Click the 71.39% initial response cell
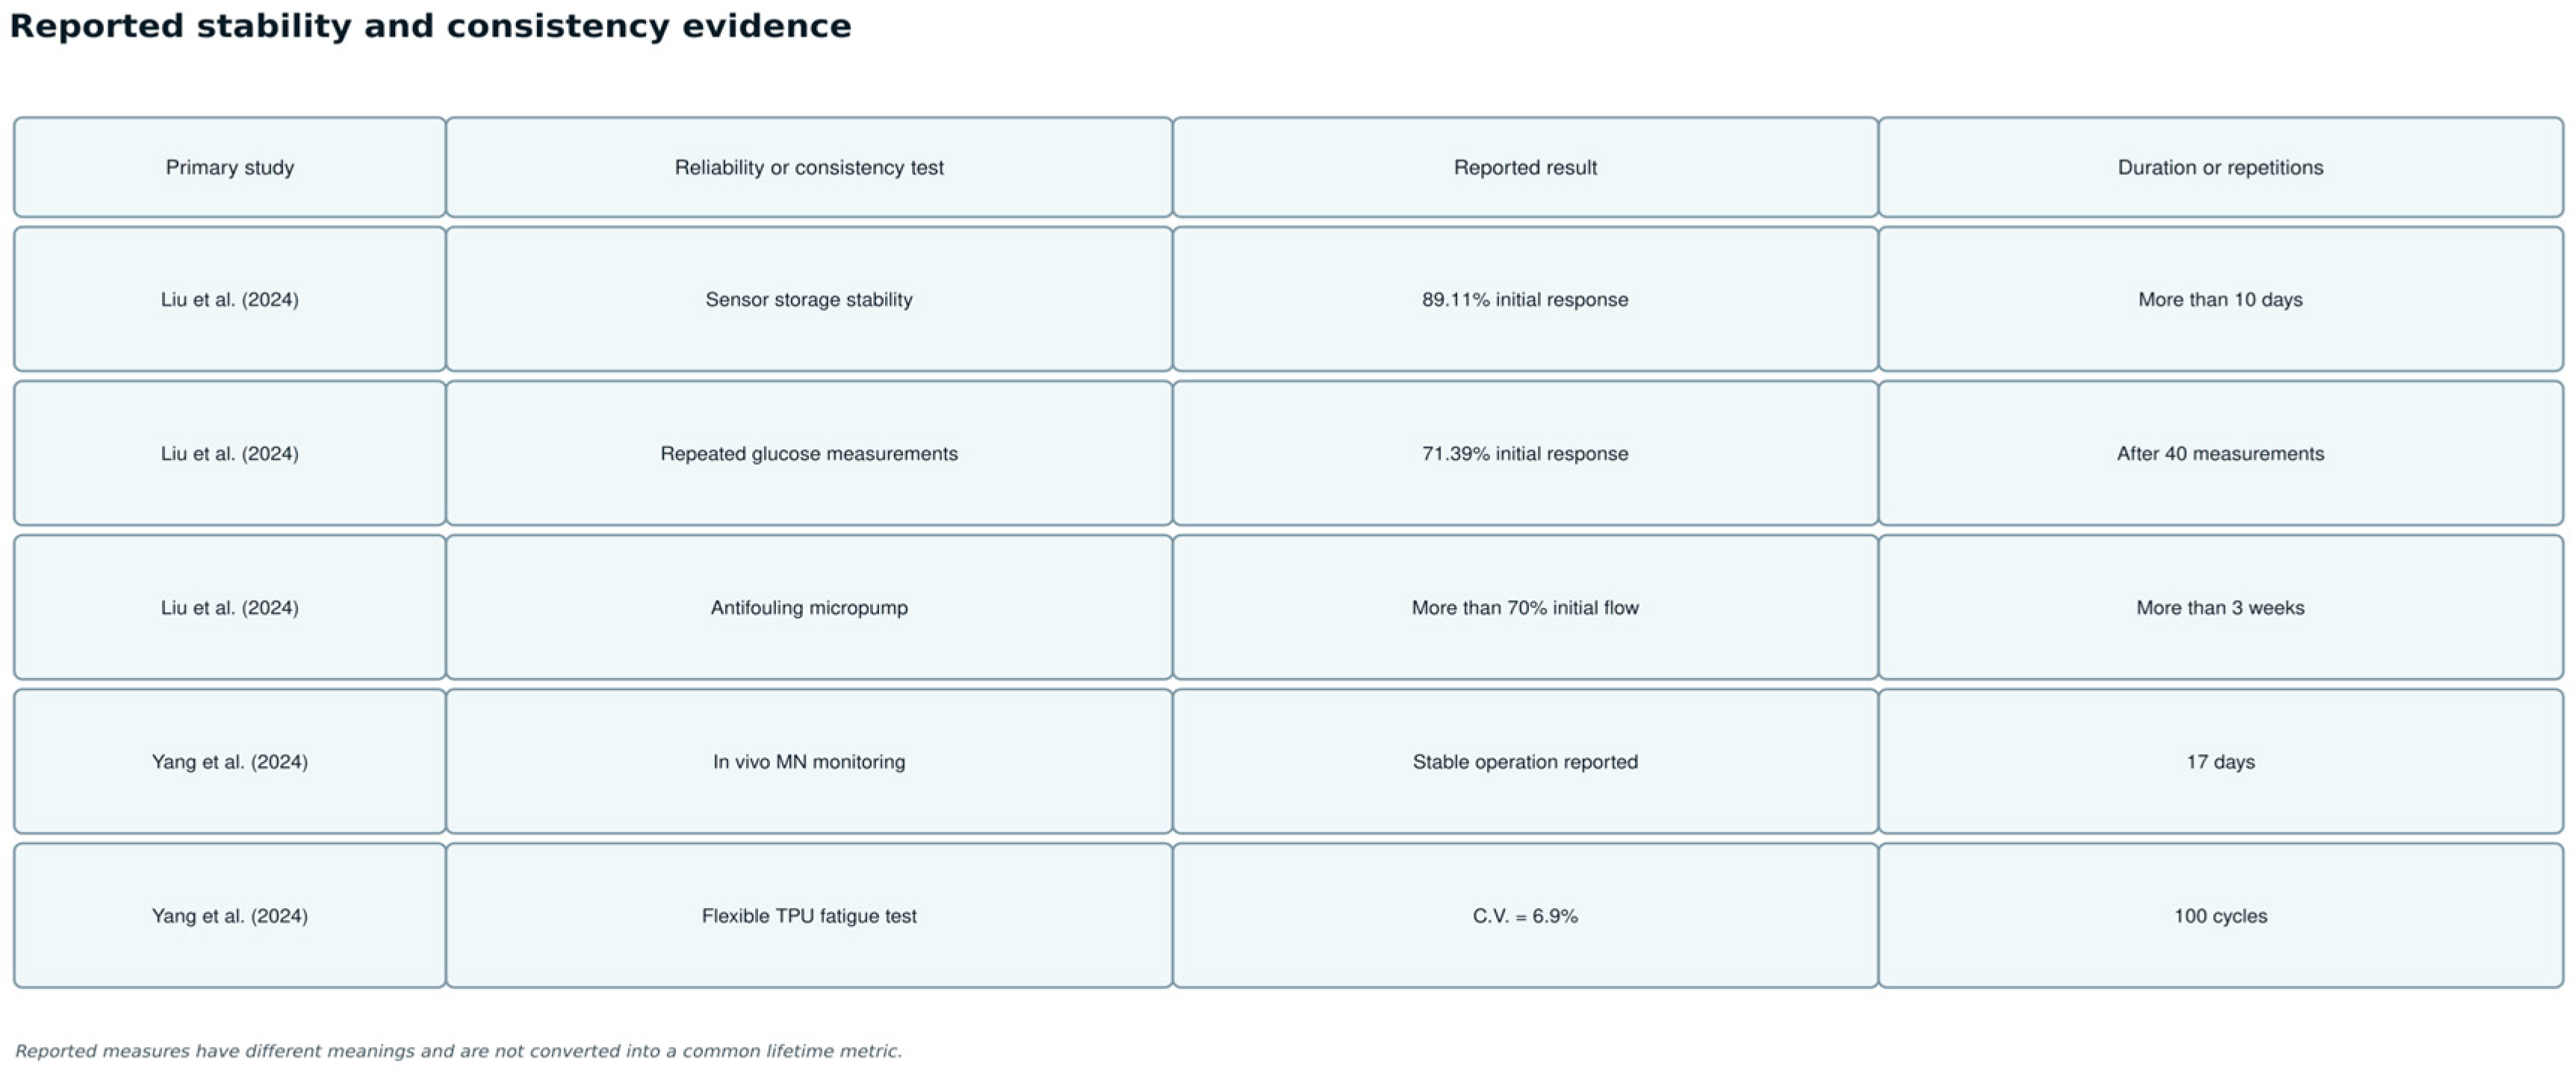The image size is (2576, 1068). (x=1525, y=453)
